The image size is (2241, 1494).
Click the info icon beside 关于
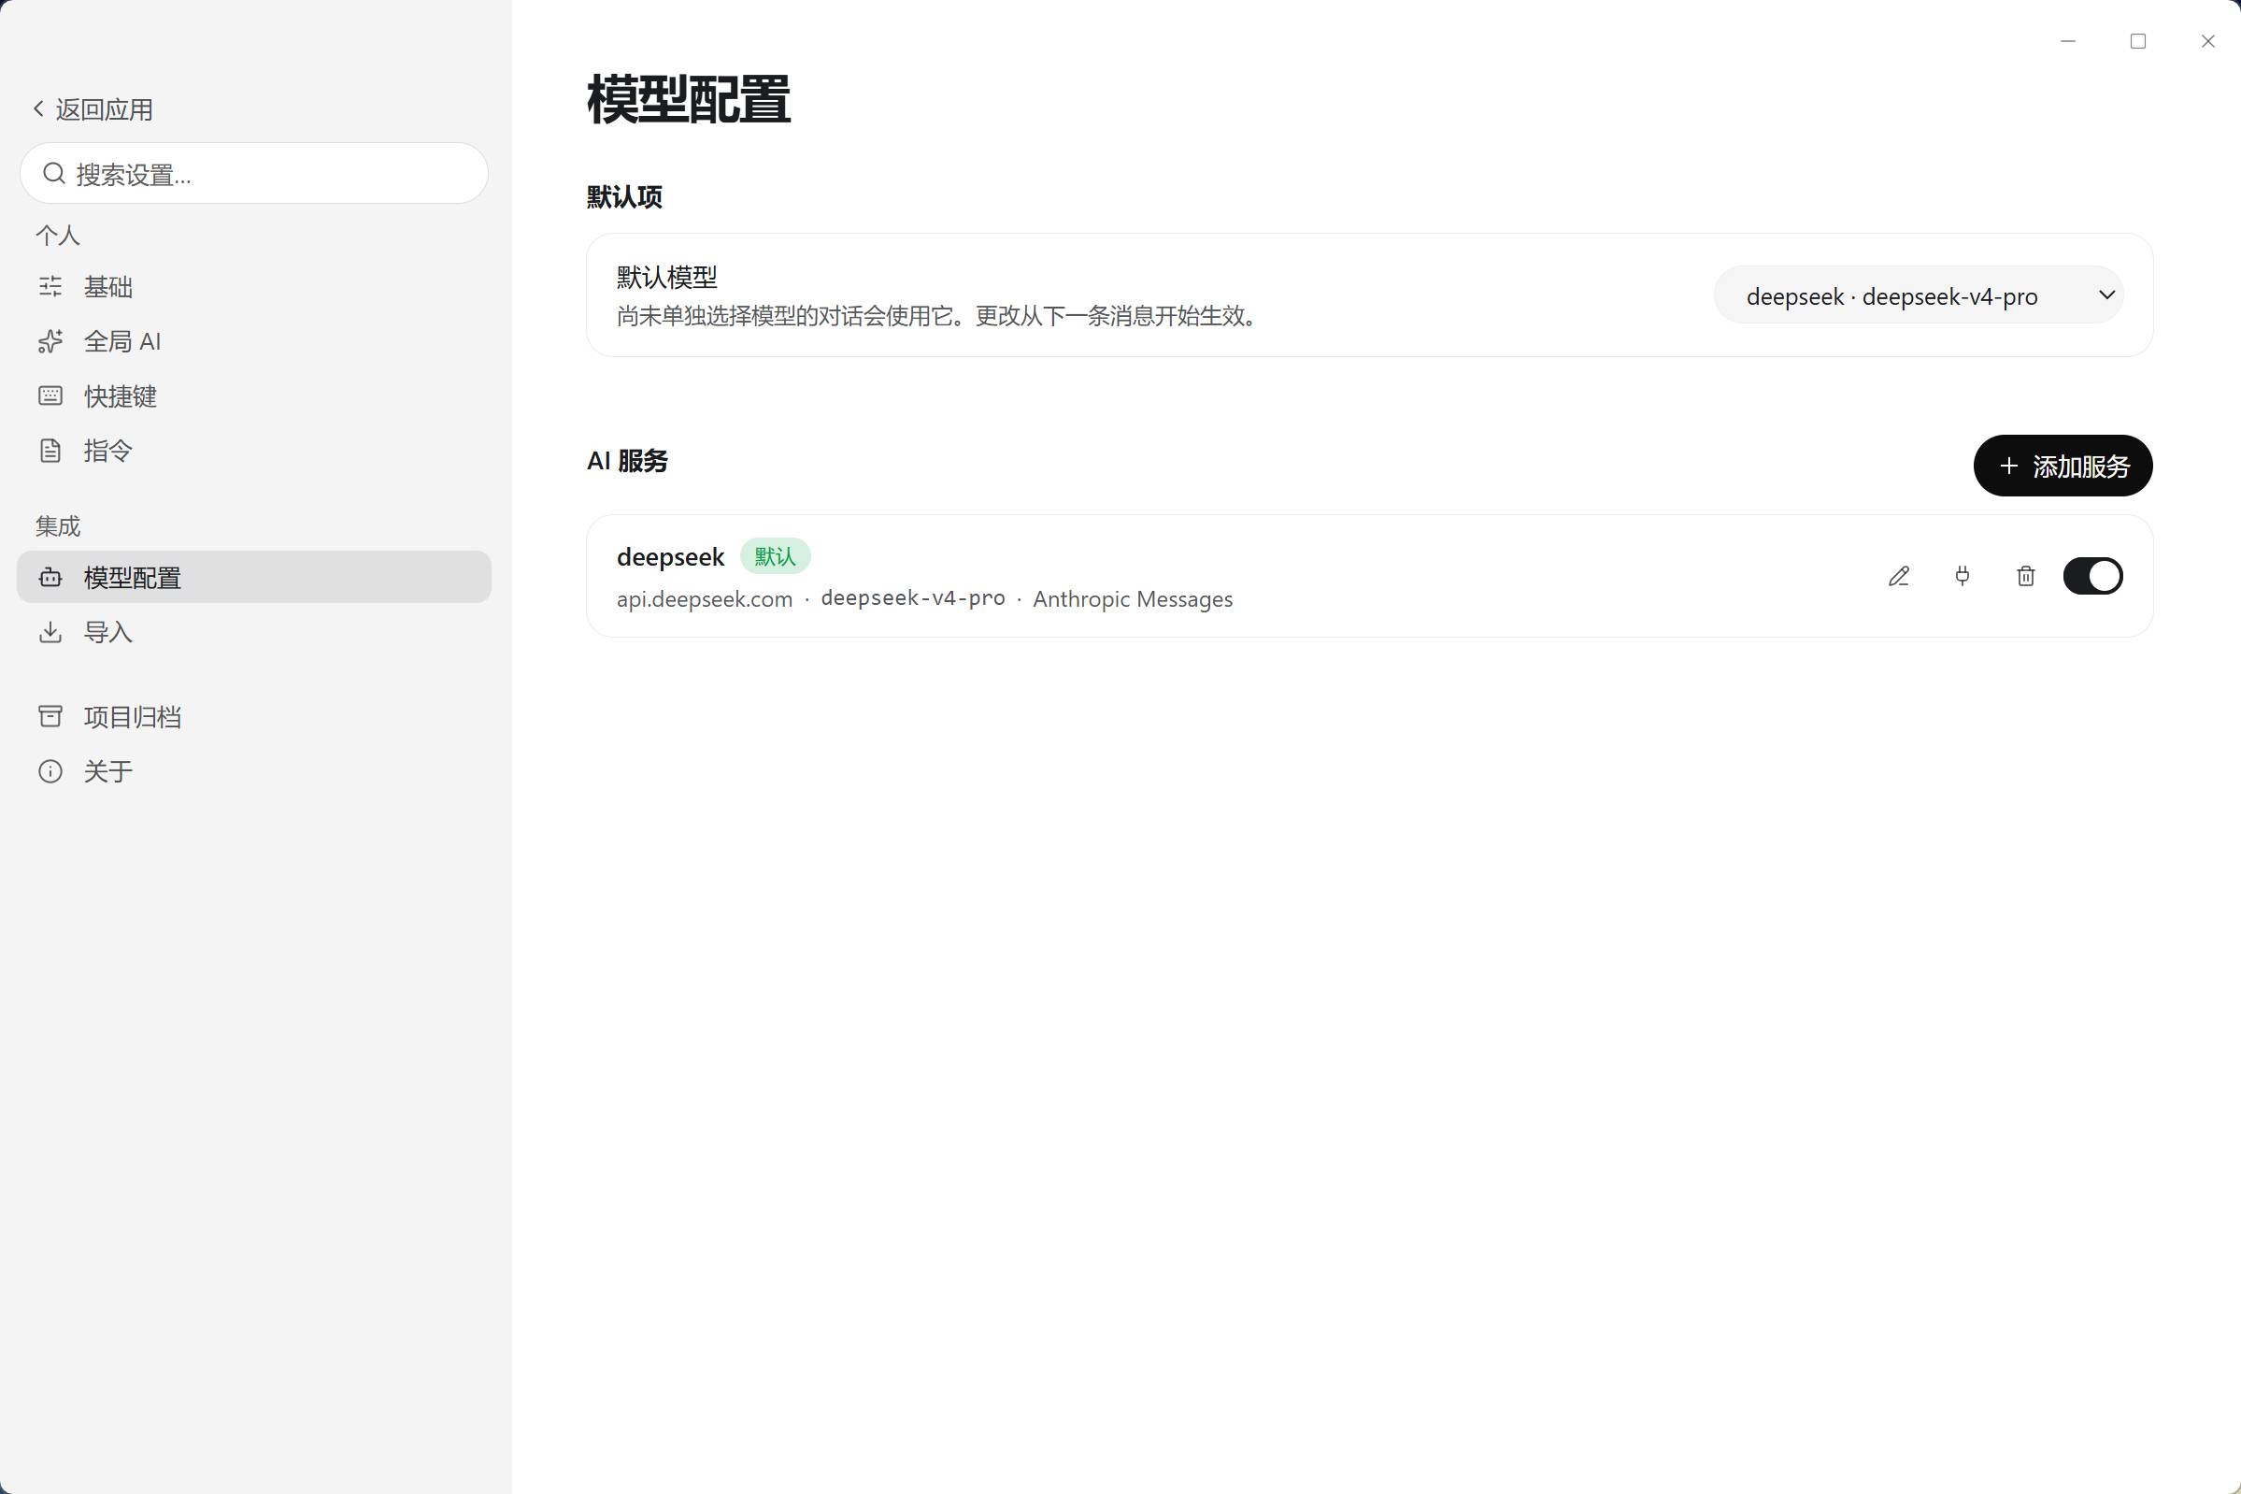50,770
